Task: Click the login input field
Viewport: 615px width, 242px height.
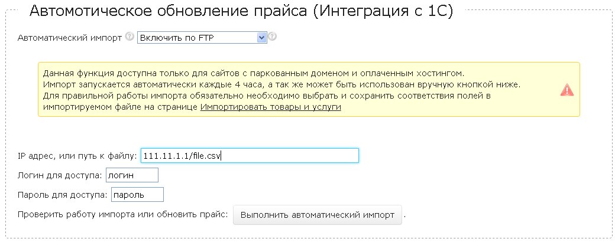Action: (x=132, y=175)
